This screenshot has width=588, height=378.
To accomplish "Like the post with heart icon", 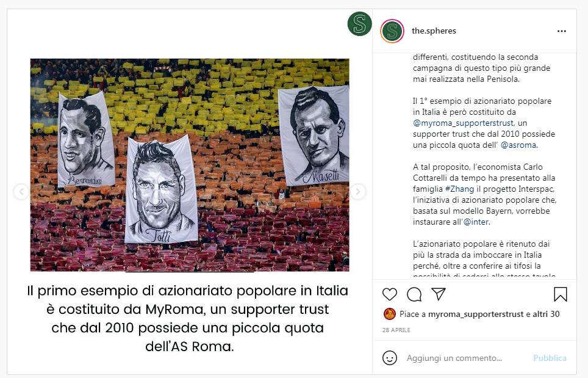I will [390, 294].
